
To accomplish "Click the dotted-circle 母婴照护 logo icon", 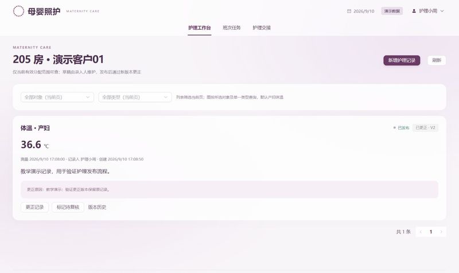I will (x=18, y=11).
